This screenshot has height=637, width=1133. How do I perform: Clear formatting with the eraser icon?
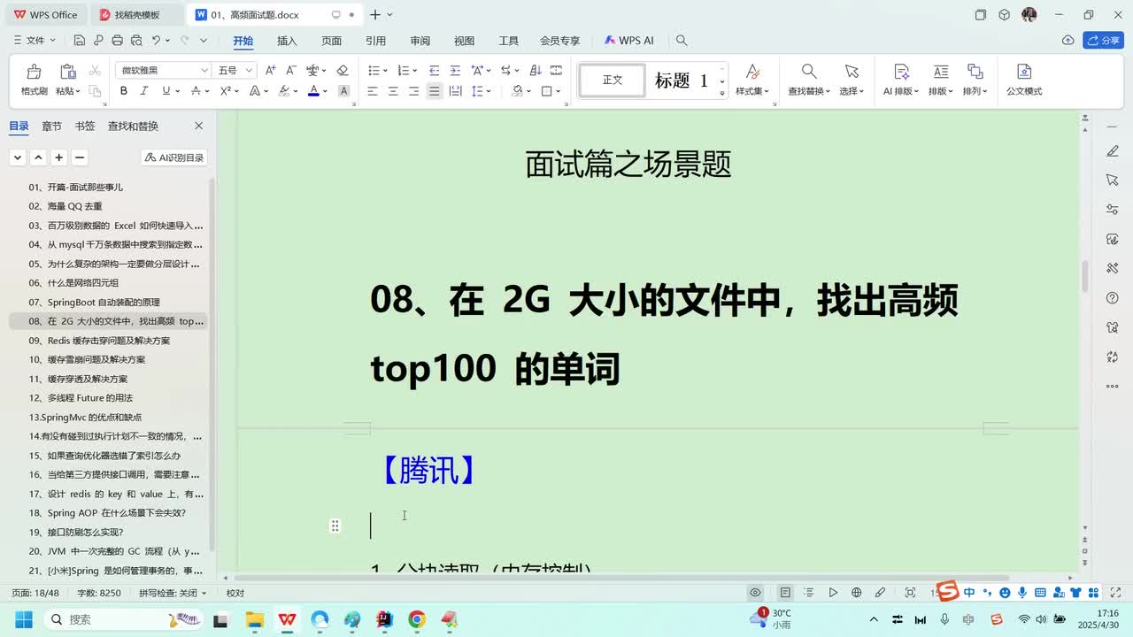pos(343,71)
